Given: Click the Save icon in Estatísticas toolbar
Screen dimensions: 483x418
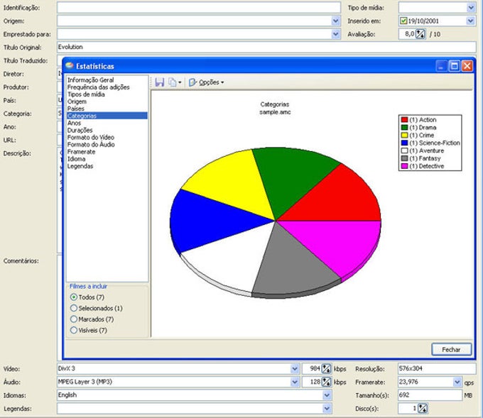Looking at the screenshot, I should pos(159,82).
